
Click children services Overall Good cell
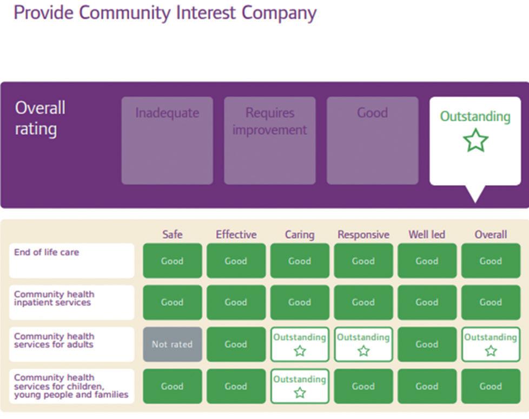491,386
